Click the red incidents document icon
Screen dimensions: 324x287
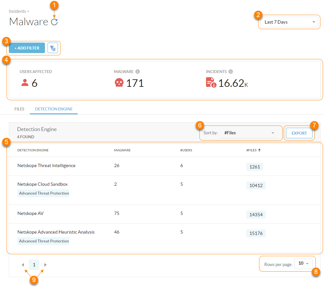[x=211, y=82]
